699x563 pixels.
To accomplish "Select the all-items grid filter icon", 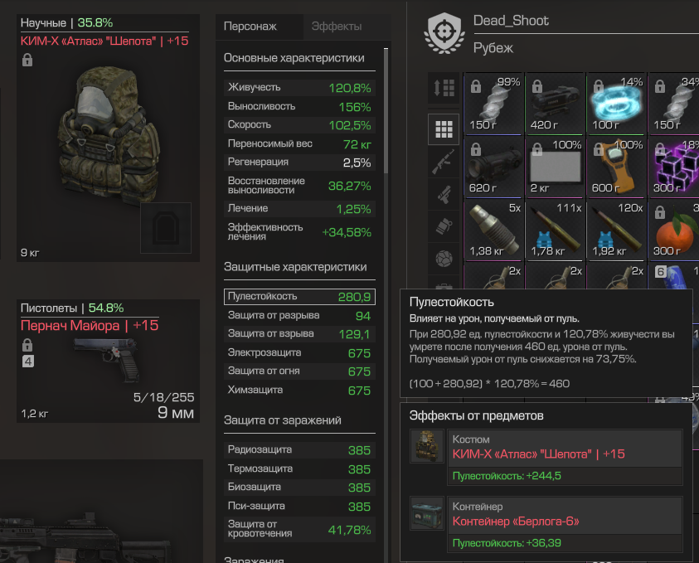I will pos(444,129).
